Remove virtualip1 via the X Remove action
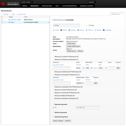126x126 pixels. click(x=89, y=30)
